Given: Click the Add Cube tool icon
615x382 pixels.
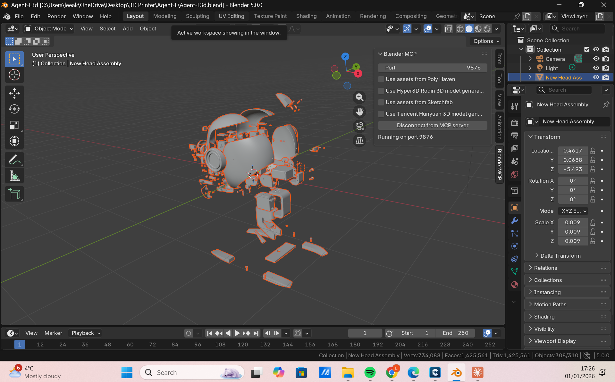Looking at the screenshot, I should [x=14, y=194].
